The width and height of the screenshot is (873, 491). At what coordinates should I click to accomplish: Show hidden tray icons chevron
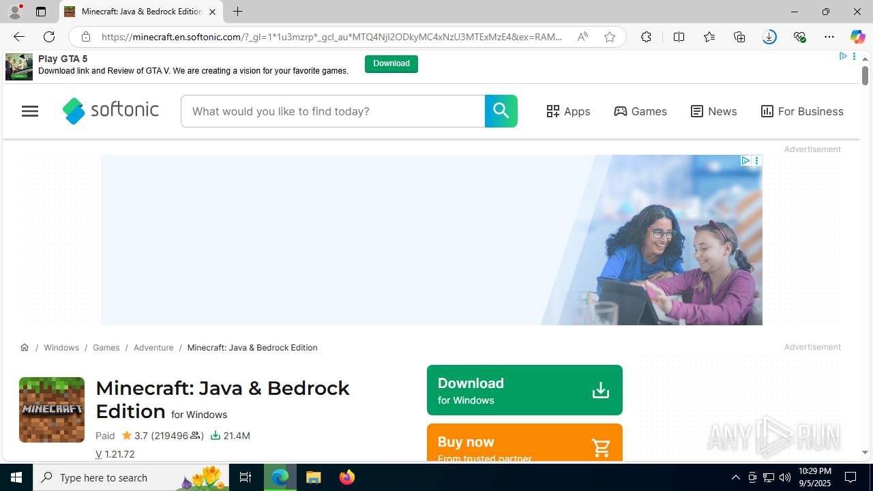[x=735, y=477]
